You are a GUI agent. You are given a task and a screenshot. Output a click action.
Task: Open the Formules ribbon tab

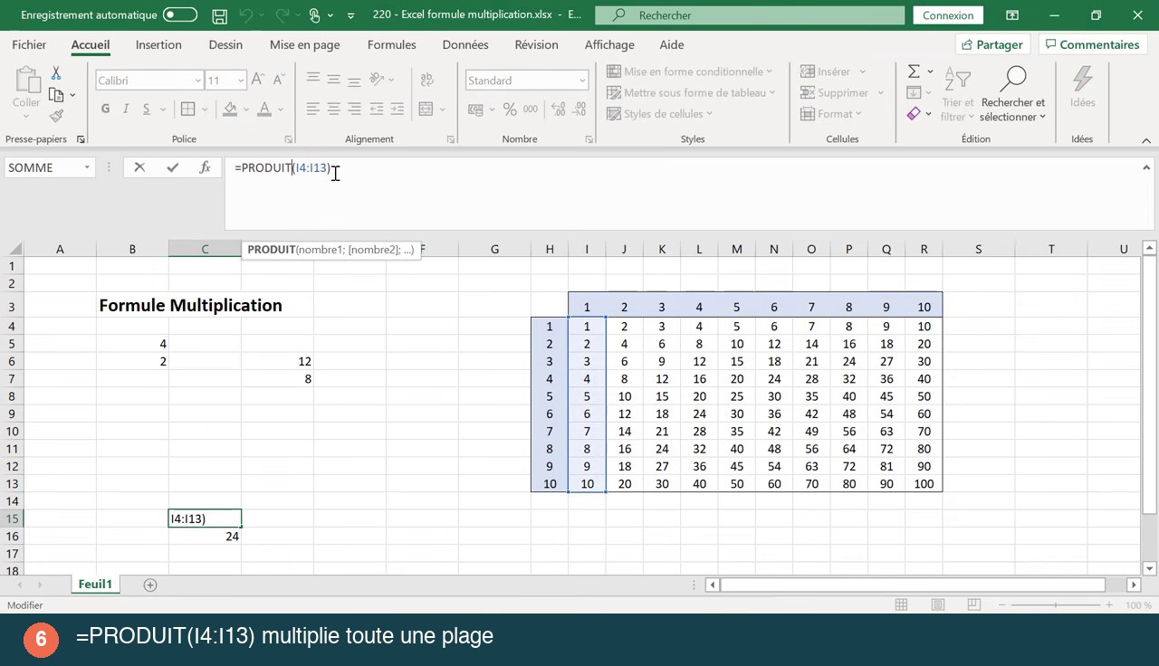coord(391,44)
